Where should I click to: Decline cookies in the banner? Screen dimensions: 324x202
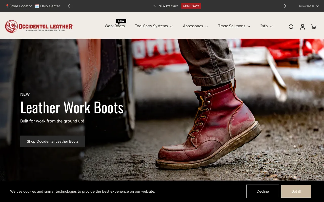[262, 191]
